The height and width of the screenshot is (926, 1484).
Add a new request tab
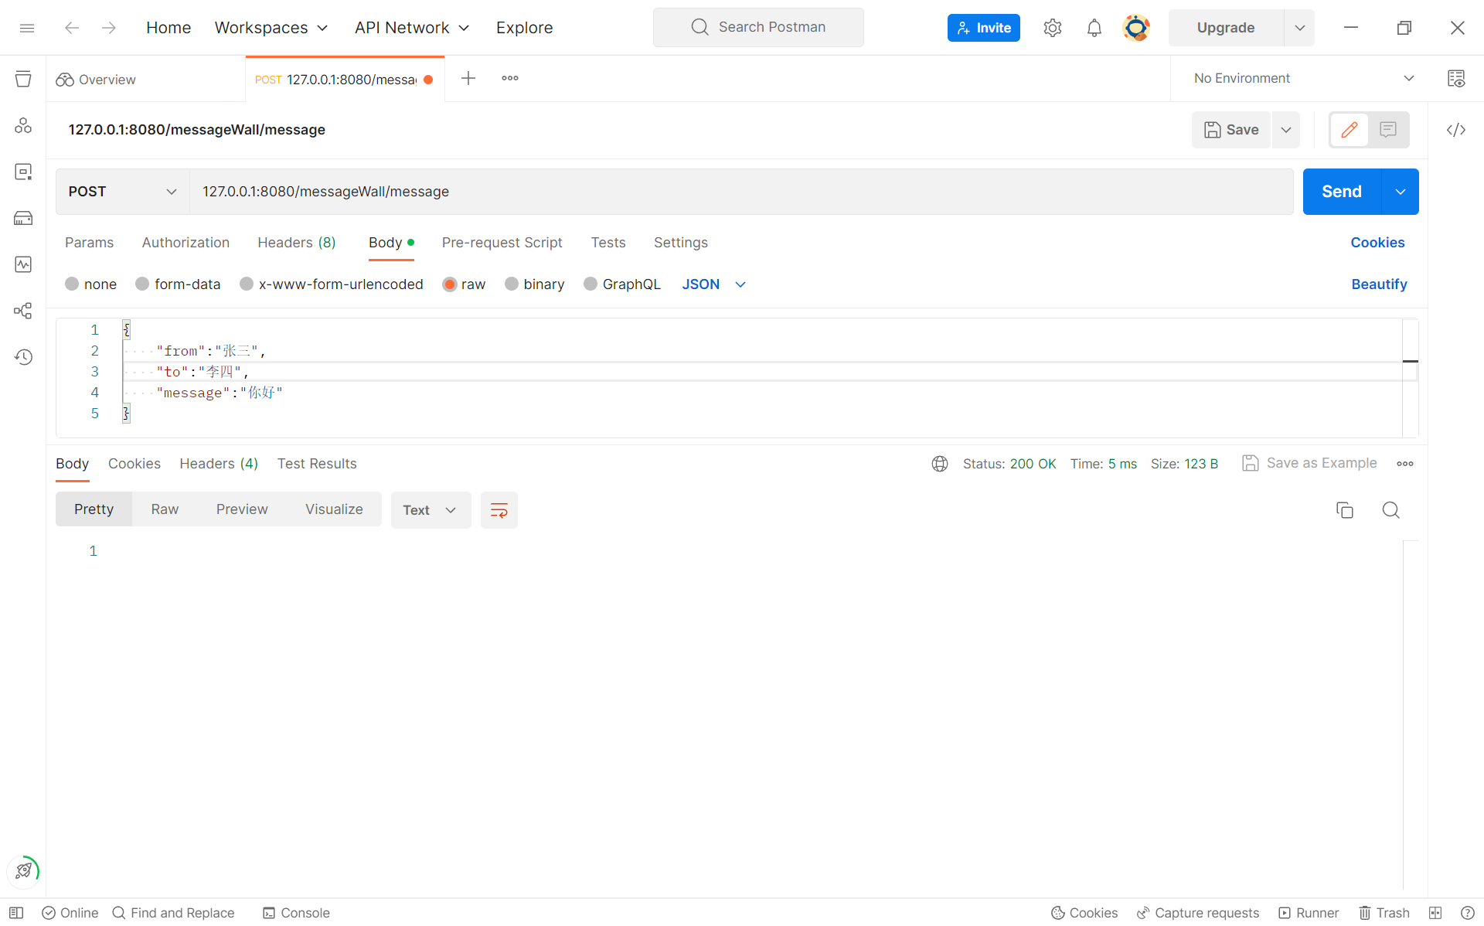coord(468,78)
